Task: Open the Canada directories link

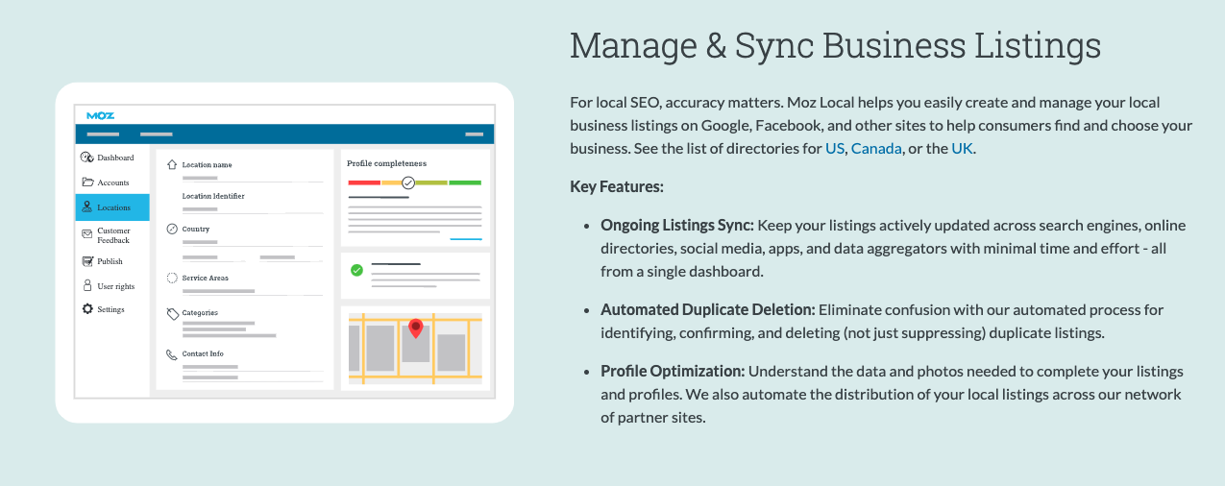Action: pos(876,148)
